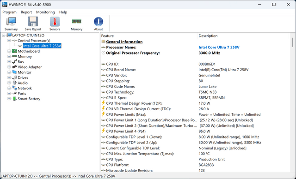Click the lightning icon beside CPU Thermal Design Power
Image resolution: width=296 pixels, height=179 pixels.
[103, 103]
